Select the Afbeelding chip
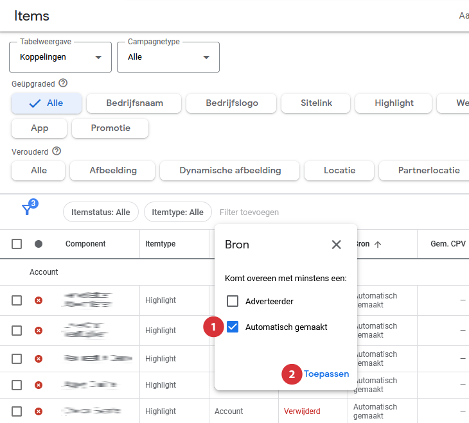The image size is (469, 423). [x=112, y=171]
